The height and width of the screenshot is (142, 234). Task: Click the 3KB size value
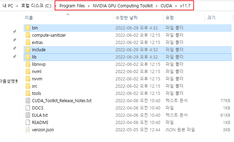click(x=226, y=130)
